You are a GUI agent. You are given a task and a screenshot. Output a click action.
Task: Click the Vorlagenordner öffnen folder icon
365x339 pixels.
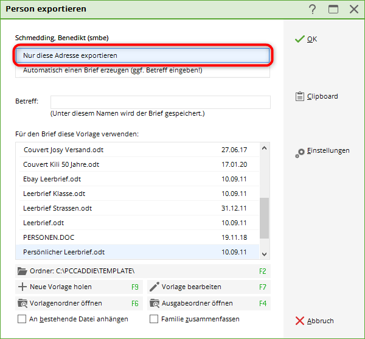coord(23,303)
